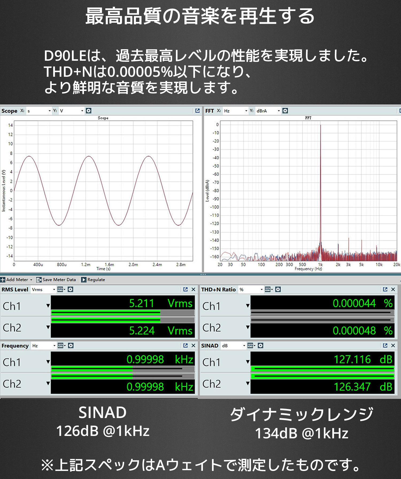Image resolution: width=401 pixels, height=479 pixels.
Task: Open Frequency meter unit Hz dropdown
Action: pyautogui.click(x=44, y=346)
